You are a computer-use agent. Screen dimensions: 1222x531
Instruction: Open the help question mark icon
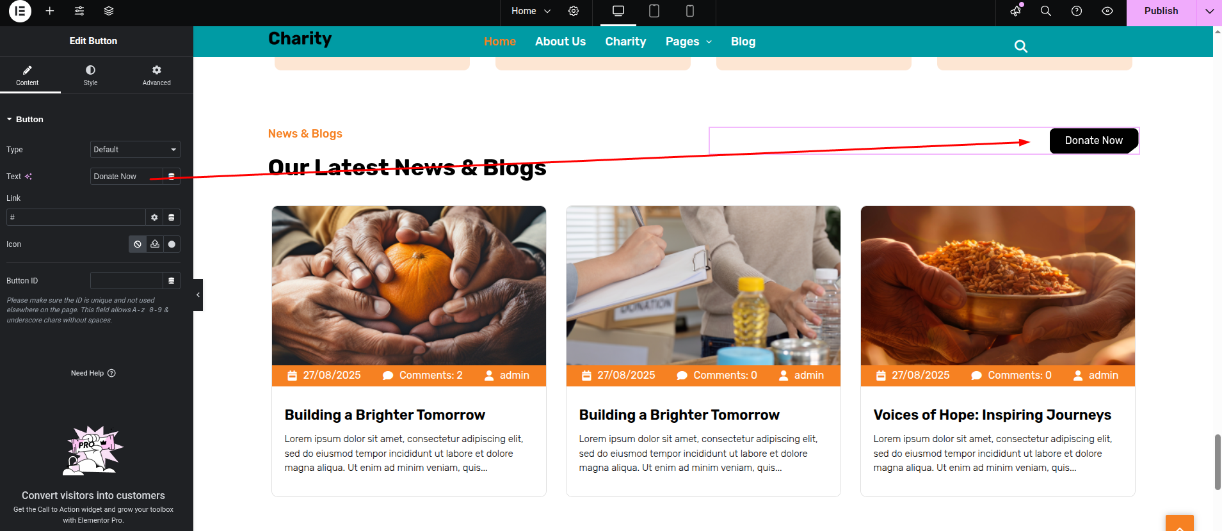tap(1077, 11)
